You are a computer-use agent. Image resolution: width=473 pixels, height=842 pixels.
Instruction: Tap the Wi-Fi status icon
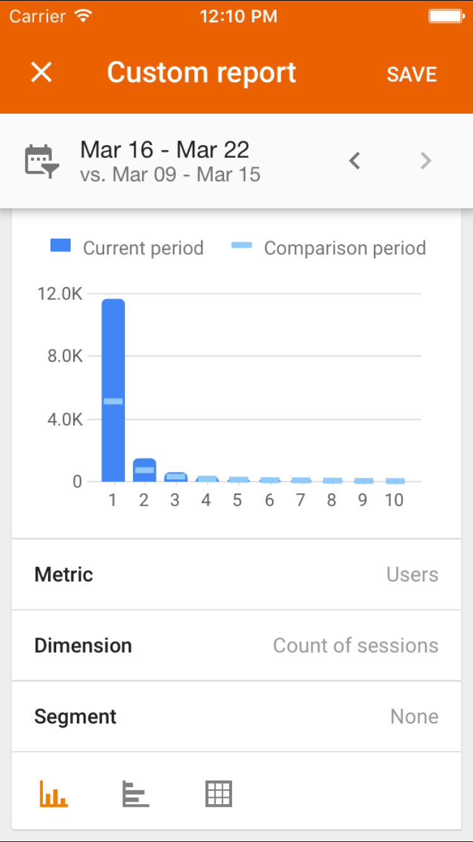point(83,16)
